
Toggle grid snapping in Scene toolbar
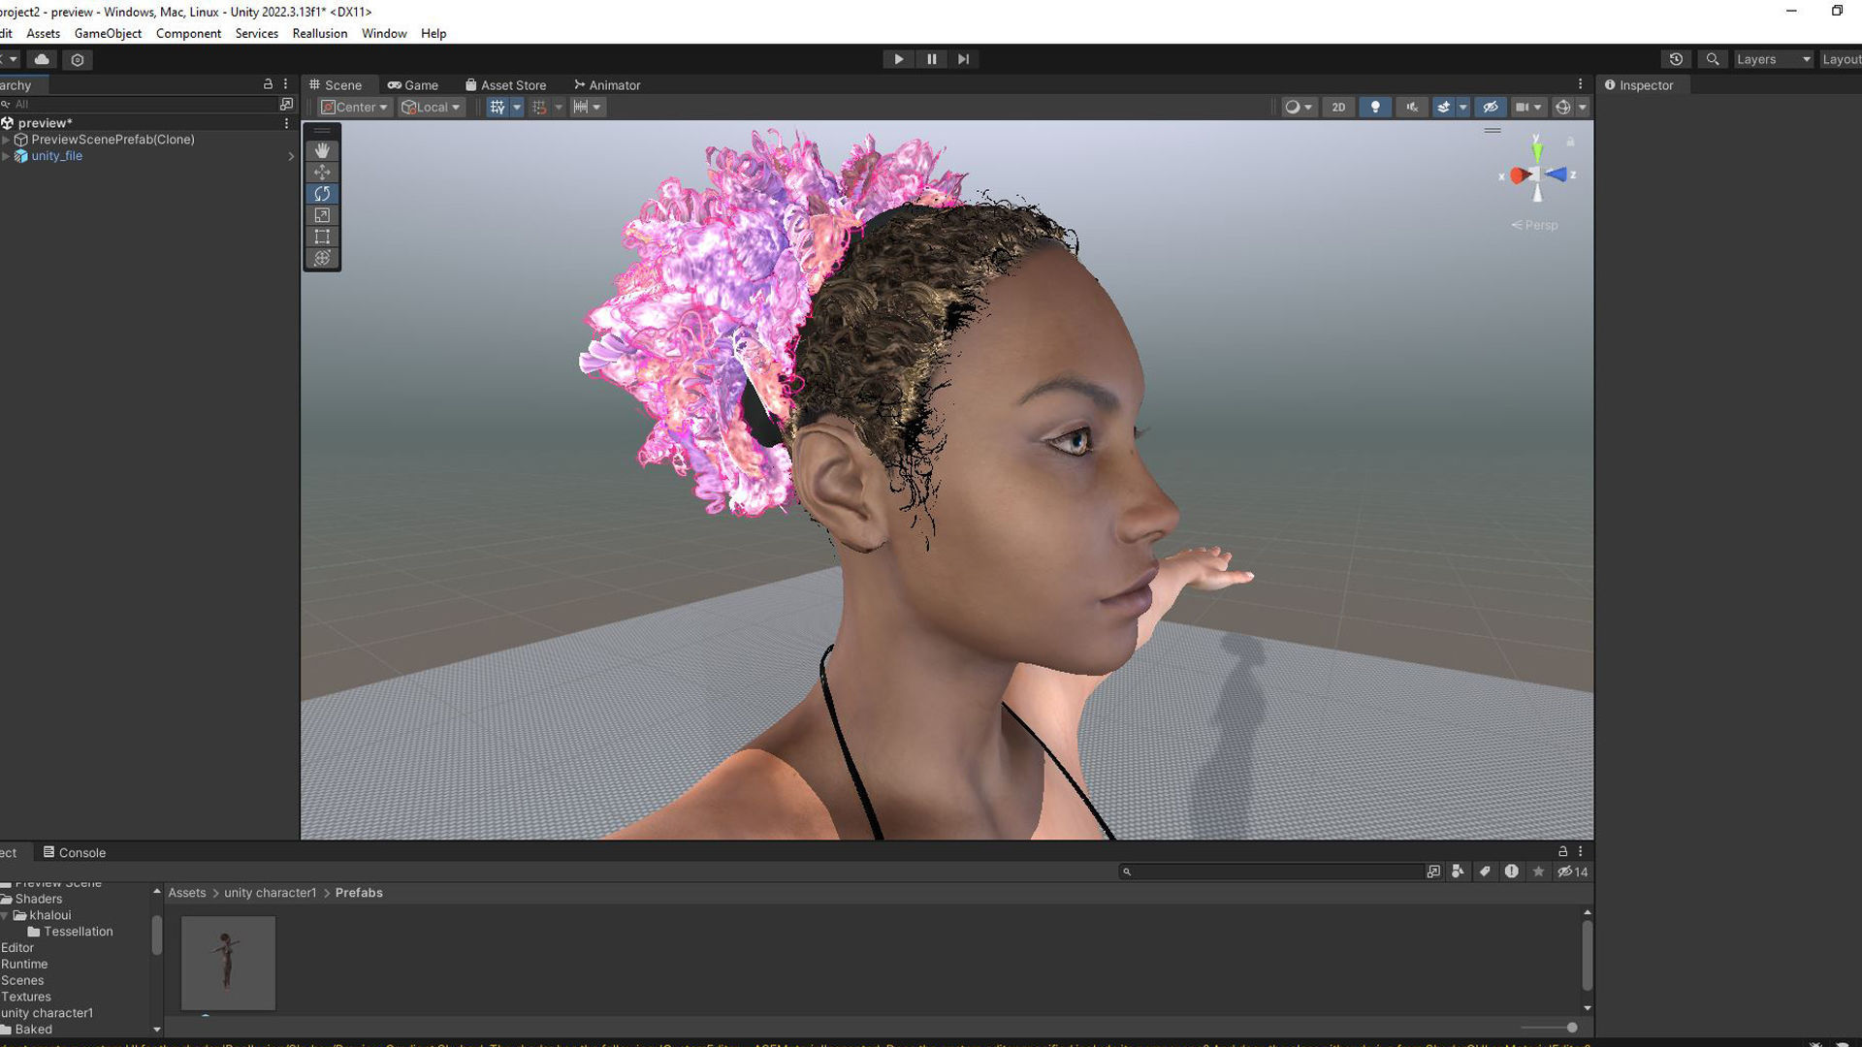(539, 107)
